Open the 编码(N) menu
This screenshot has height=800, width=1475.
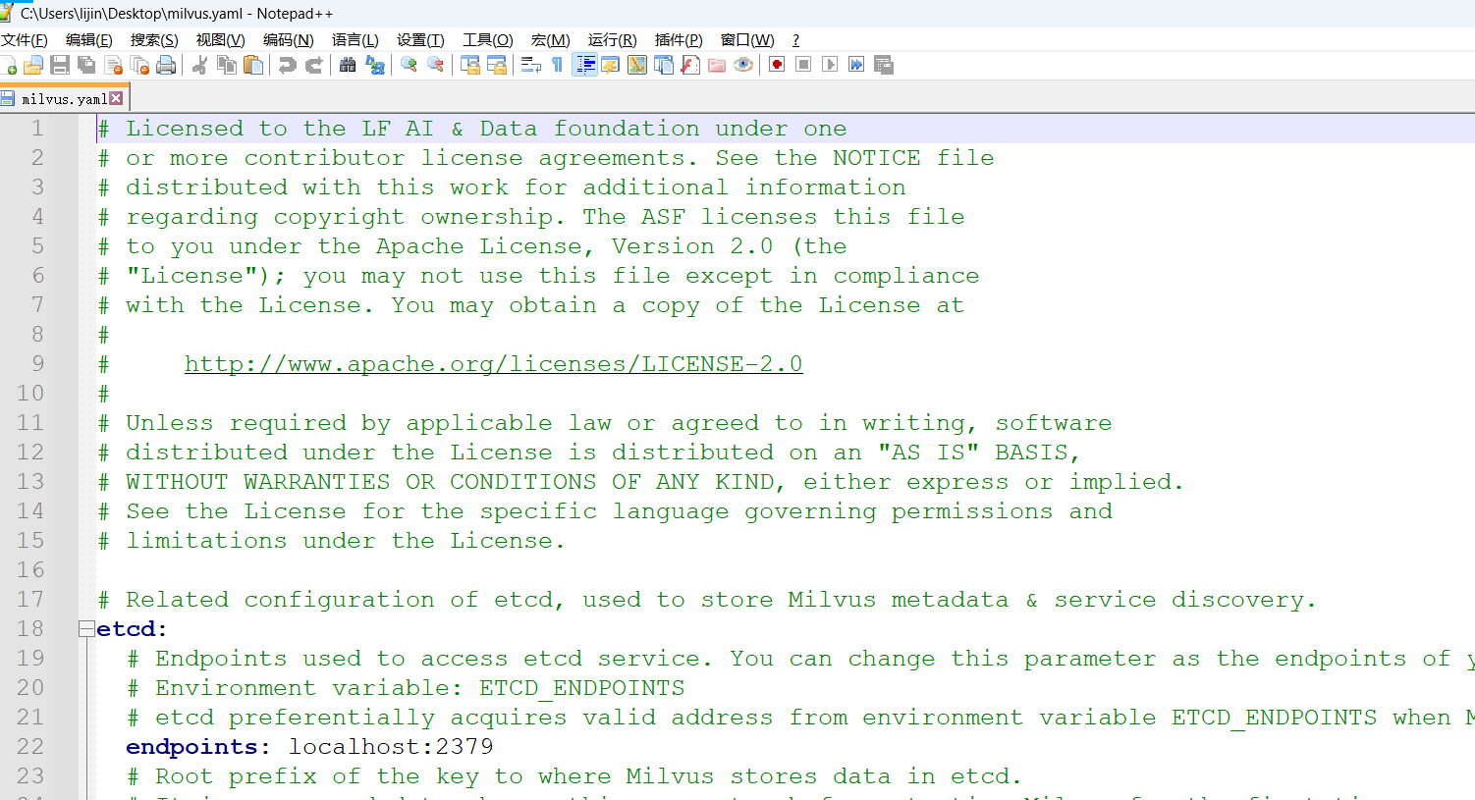pyautogui.click(x=288, y=40)
